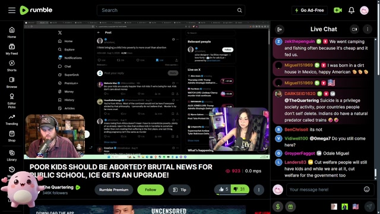
Task: Click the video title text
Action: pyautogui.click(x=121, y=171)
